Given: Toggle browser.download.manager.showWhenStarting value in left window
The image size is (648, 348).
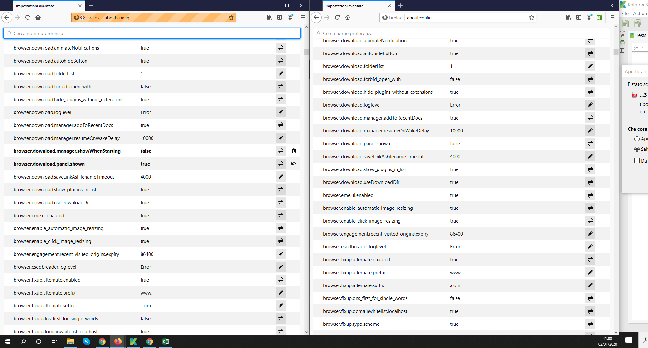Looking at the screenshot, I should point(281,151).
